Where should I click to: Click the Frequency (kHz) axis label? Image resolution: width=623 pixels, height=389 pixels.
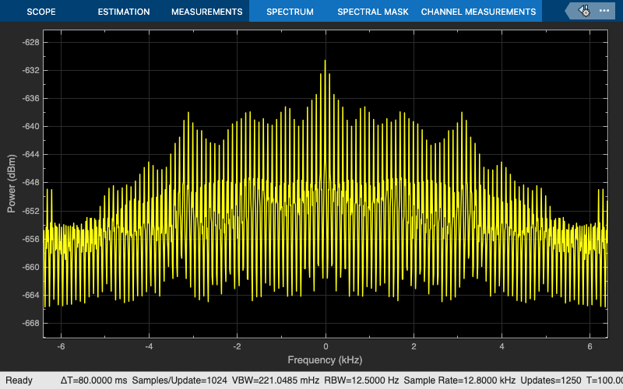click(325, 360)
